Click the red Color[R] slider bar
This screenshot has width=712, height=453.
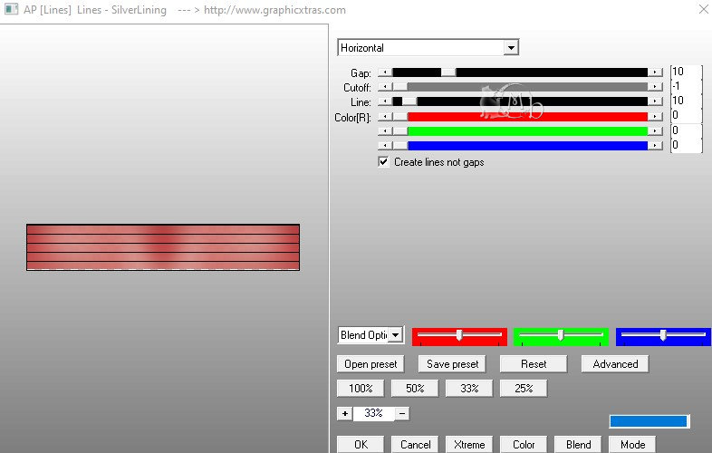[520, 117]
